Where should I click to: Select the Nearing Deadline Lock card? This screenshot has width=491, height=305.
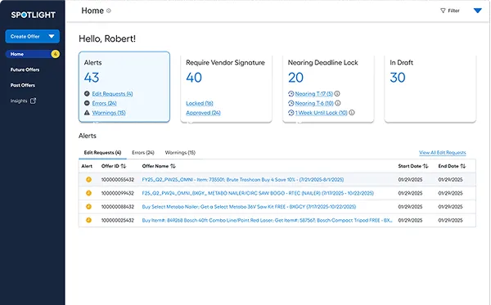(x=328, y=88)
